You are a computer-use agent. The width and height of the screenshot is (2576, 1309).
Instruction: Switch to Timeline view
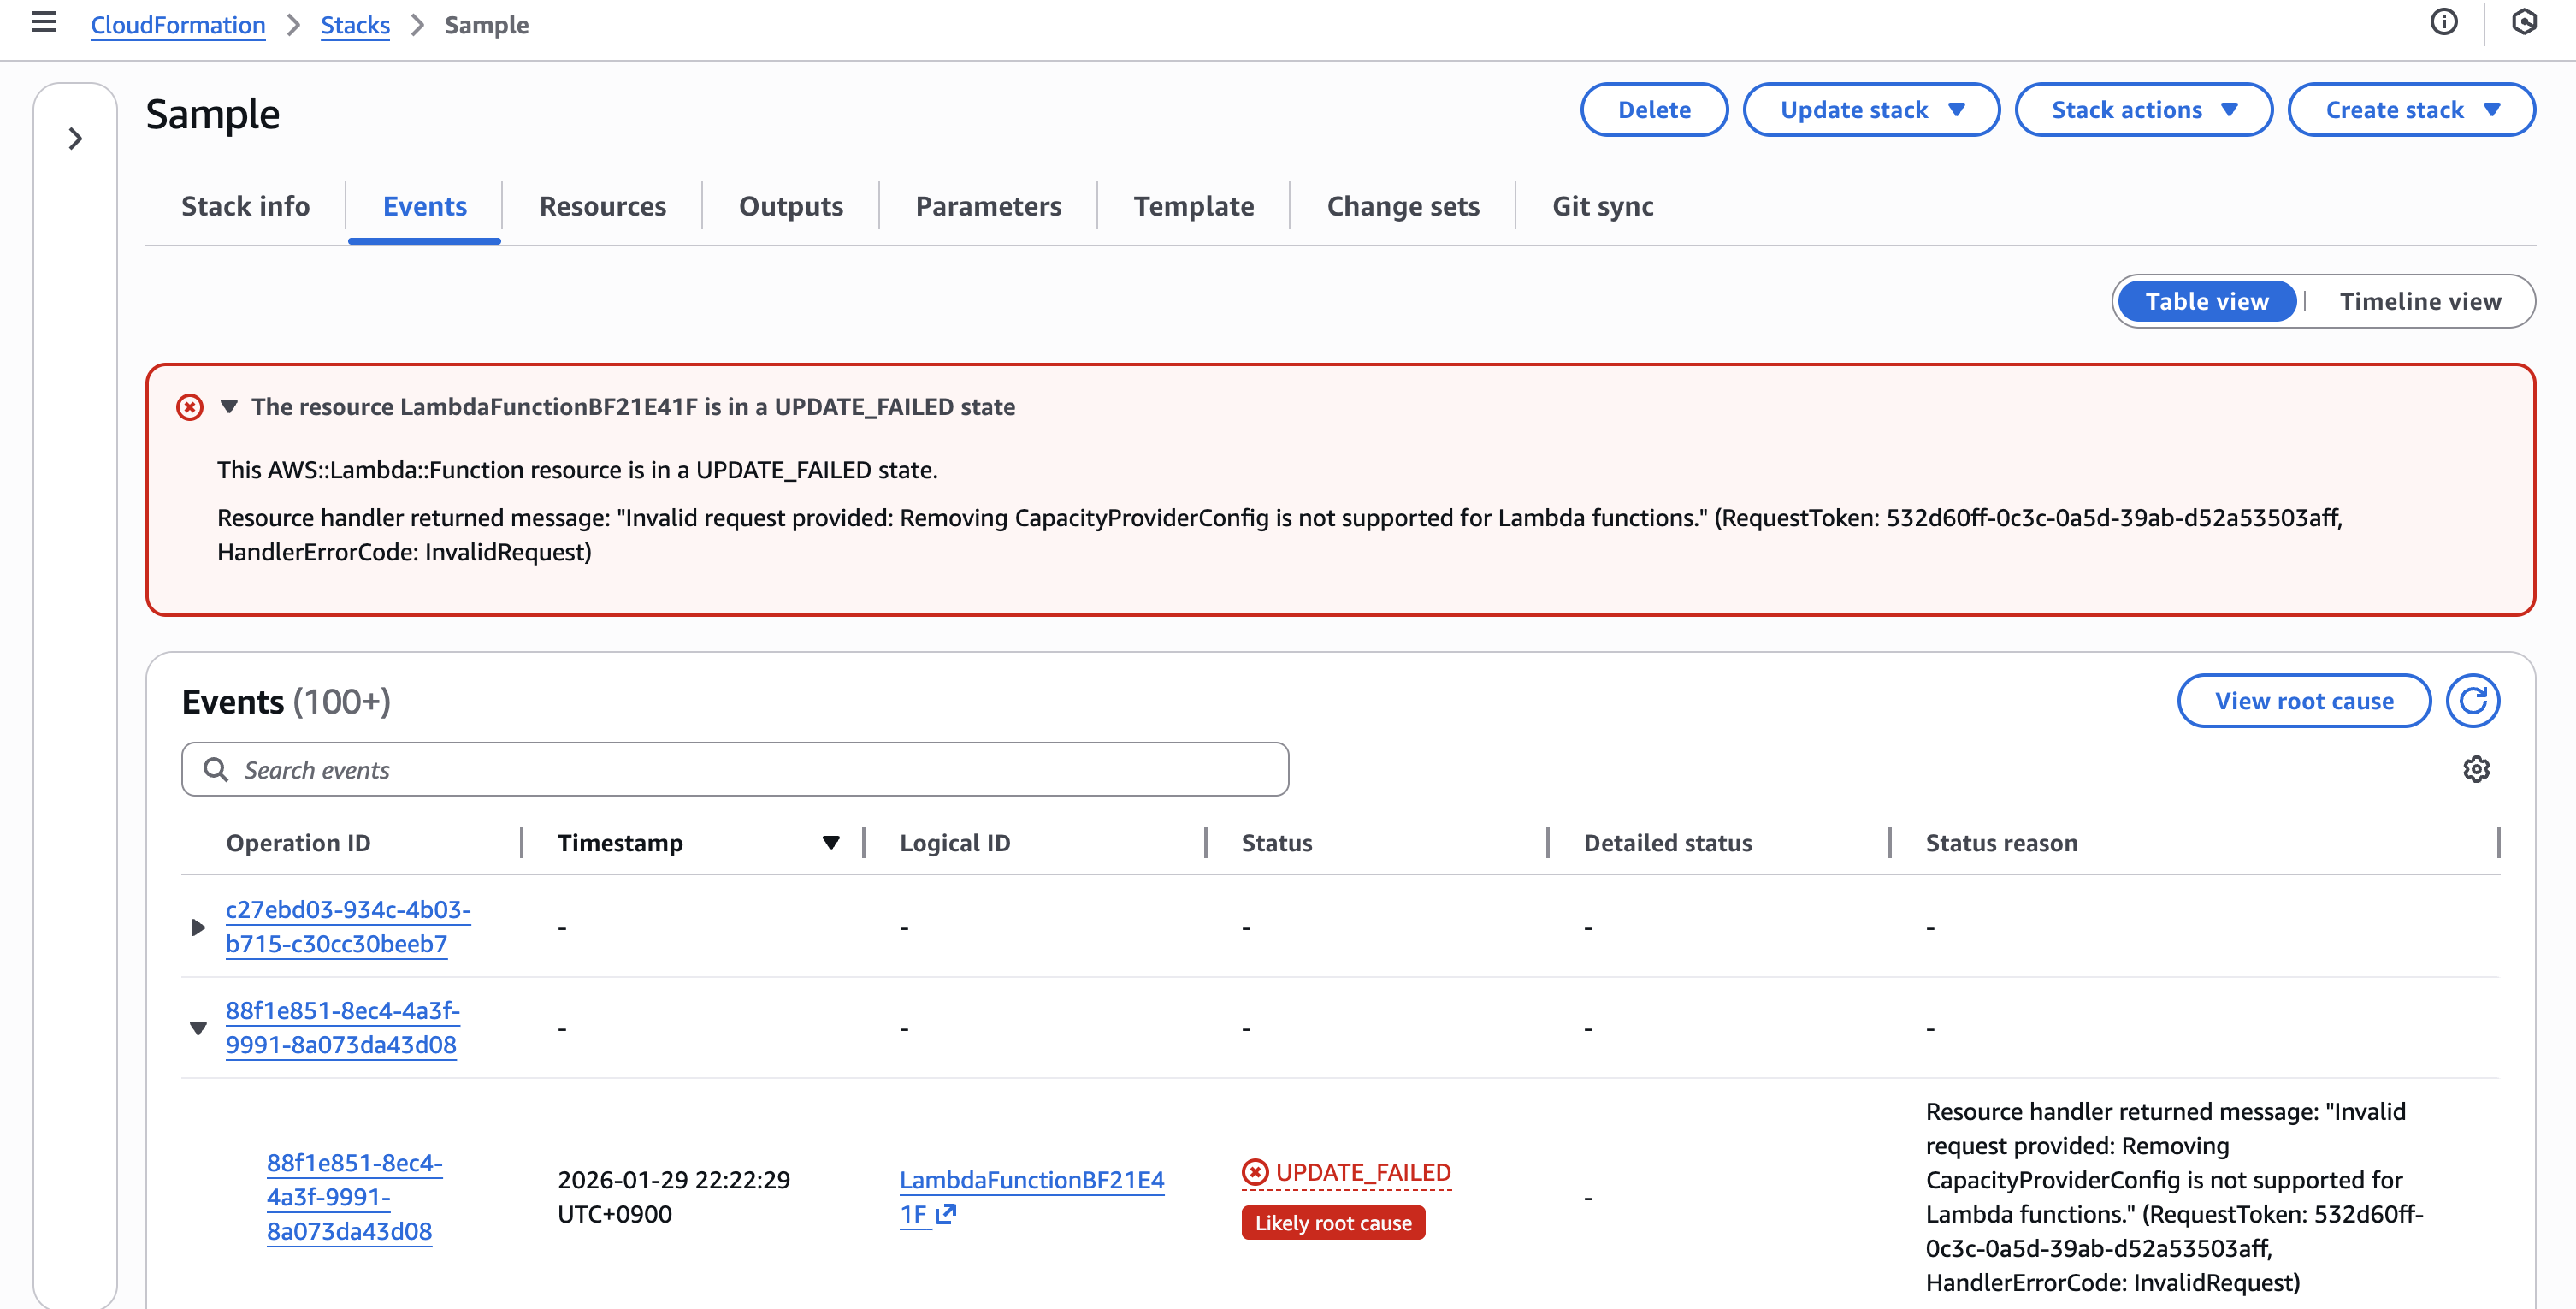click(x=2419, y=301)
